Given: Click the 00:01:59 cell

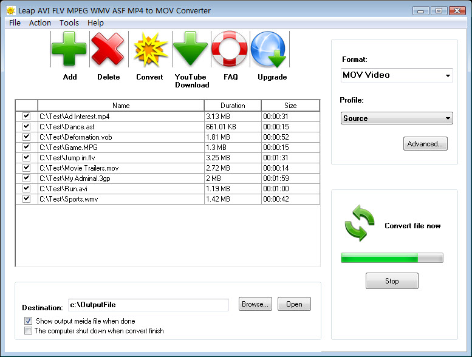Looking at the screenshot, I should (x=290, y=178).
